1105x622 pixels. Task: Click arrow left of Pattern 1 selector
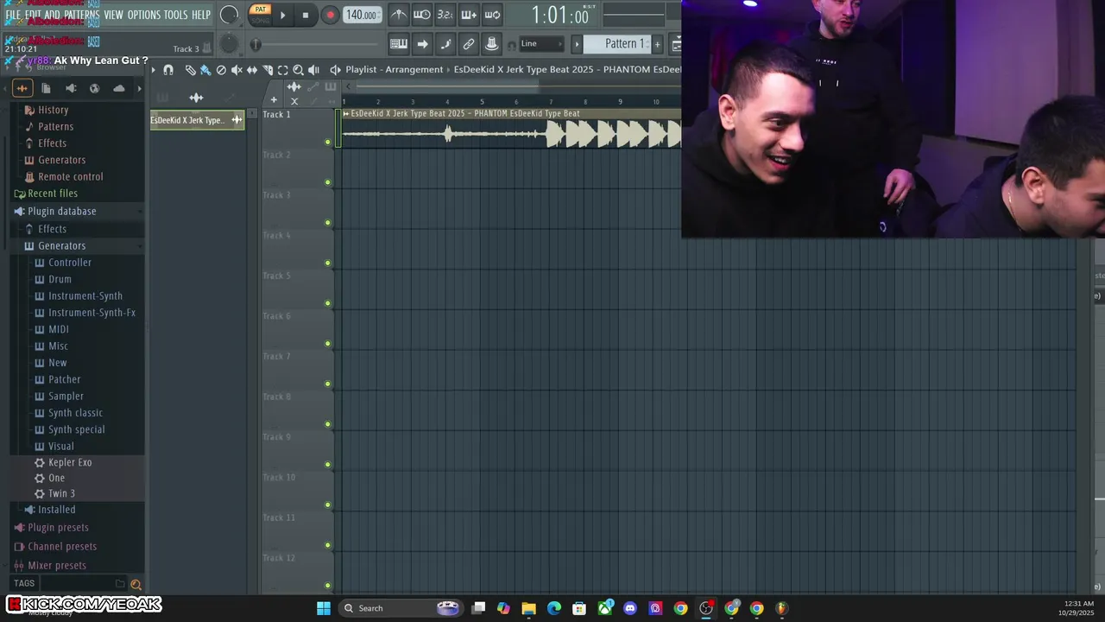pyautogui.click(x=577, y=44)
